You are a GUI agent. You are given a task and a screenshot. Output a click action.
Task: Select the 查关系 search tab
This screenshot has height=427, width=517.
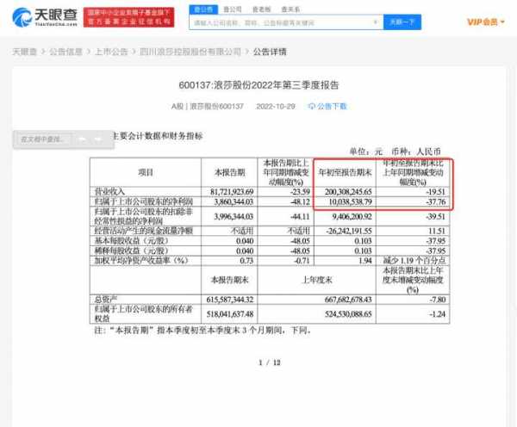pyautogui.click(x=290, y=9)
